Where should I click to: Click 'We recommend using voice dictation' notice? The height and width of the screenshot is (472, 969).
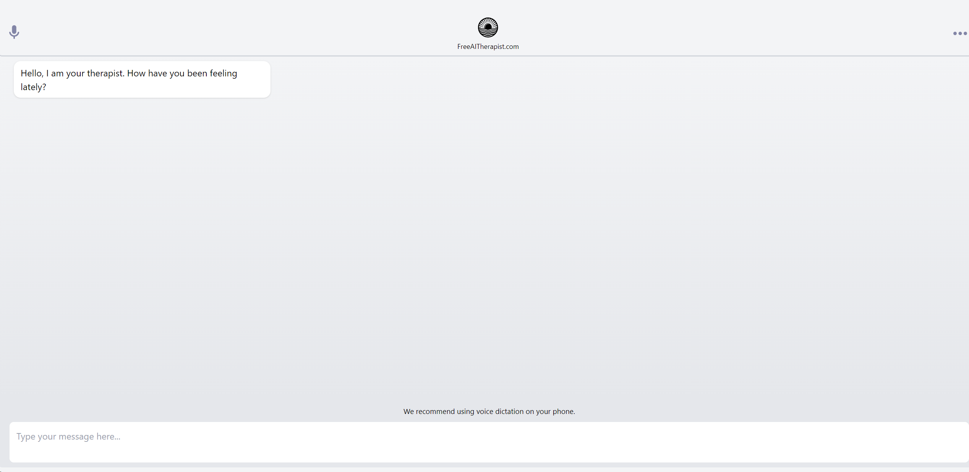coord(489,411)
